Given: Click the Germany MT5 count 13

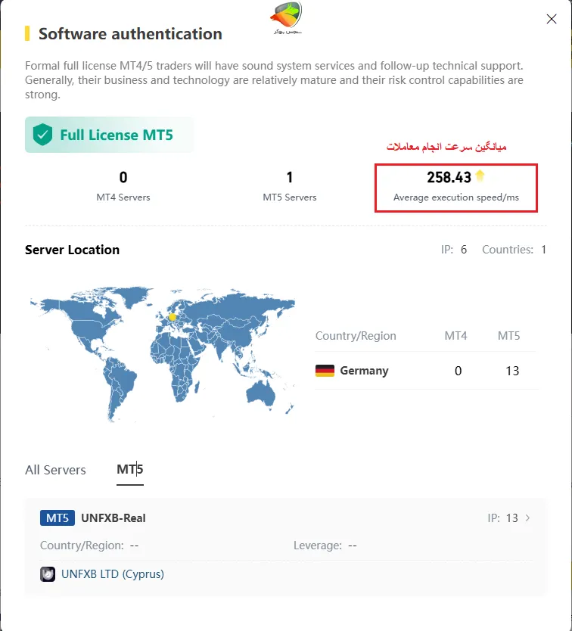Looking at the screenshot, I should click(512, 371).
